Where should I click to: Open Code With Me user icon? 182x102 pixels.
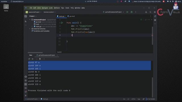[146, 12]
